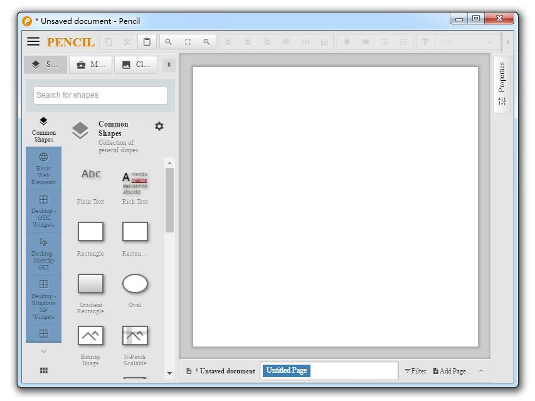This screenshot has height=401, width=535.
Task: Click the PENCIL logo text
Action: 70,42
